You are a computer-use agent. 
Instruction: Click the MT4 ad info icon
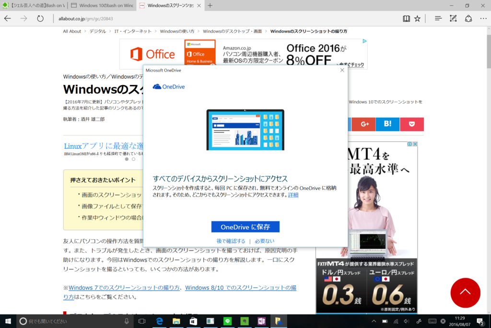coord(409,144)
